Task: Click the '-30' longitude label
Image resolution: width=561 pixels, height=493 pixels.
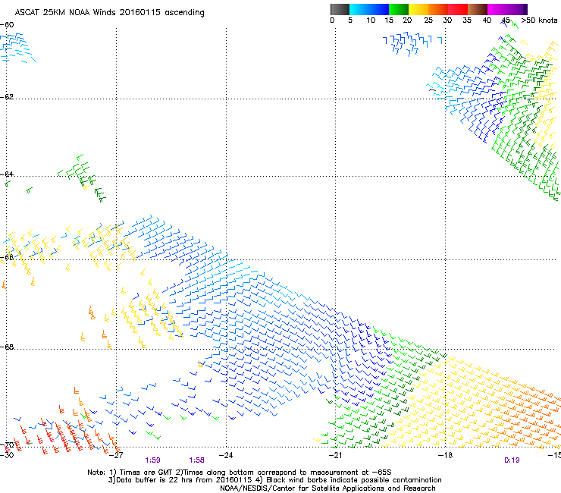Action: click(7, 455)
